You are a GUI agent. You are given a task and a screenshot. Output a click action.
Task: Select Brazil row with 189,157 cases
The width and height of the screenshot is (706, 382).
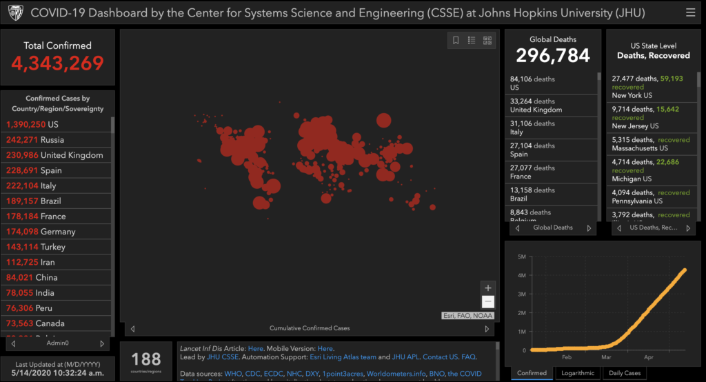point(57,201)
